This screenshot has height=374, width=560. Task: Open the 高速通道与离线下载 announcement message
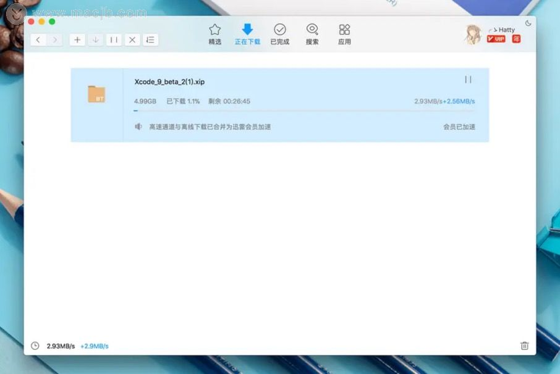(x=210, y=127)
